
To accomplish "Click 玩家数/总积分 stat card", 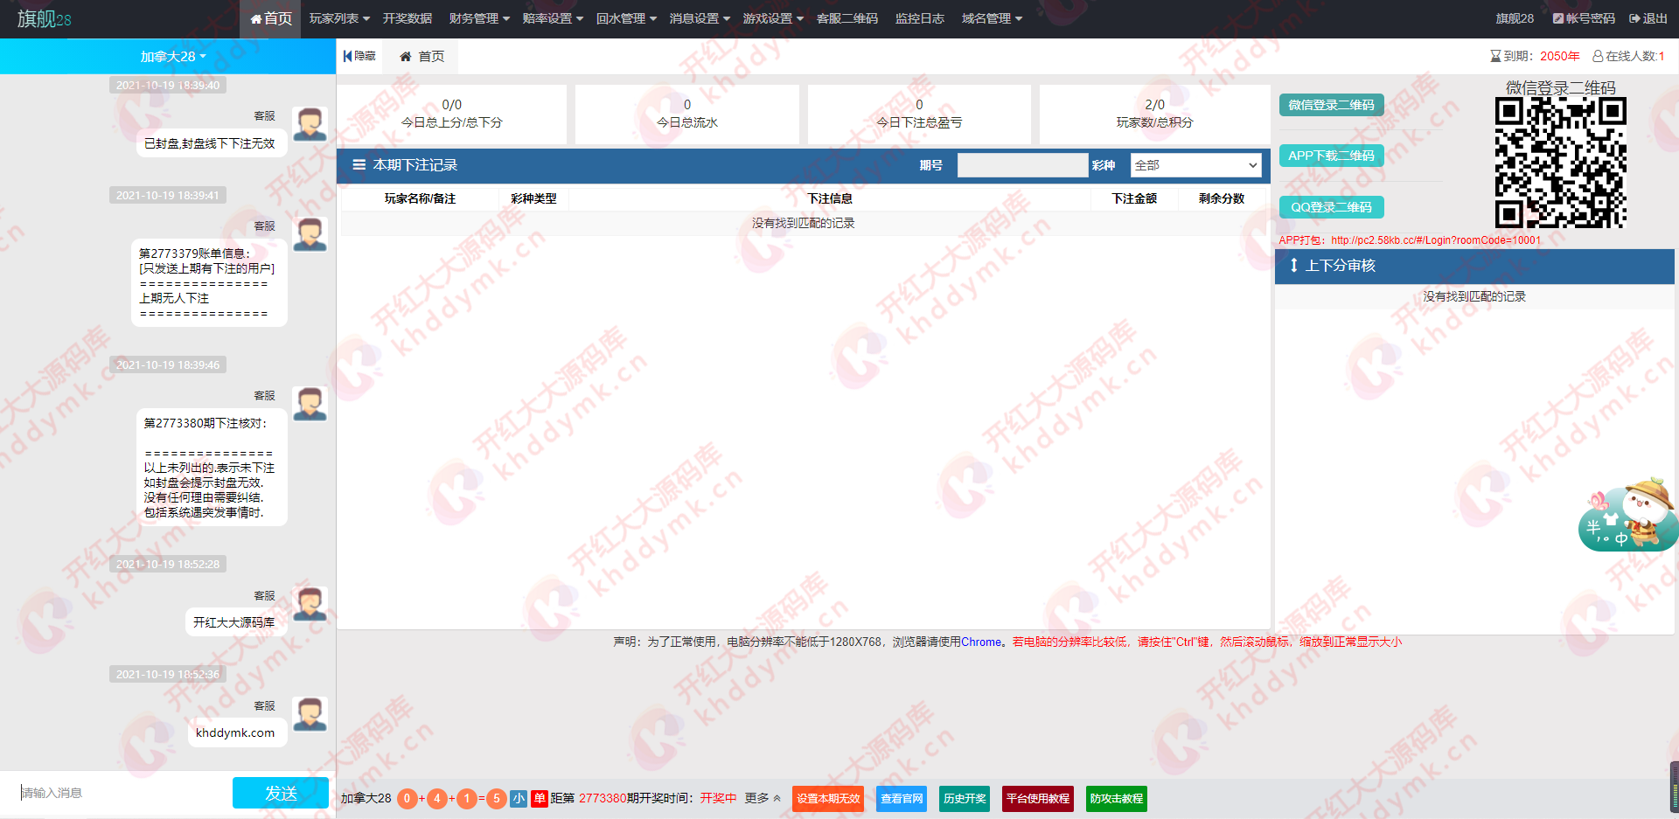I will (x=1154, y=115).
